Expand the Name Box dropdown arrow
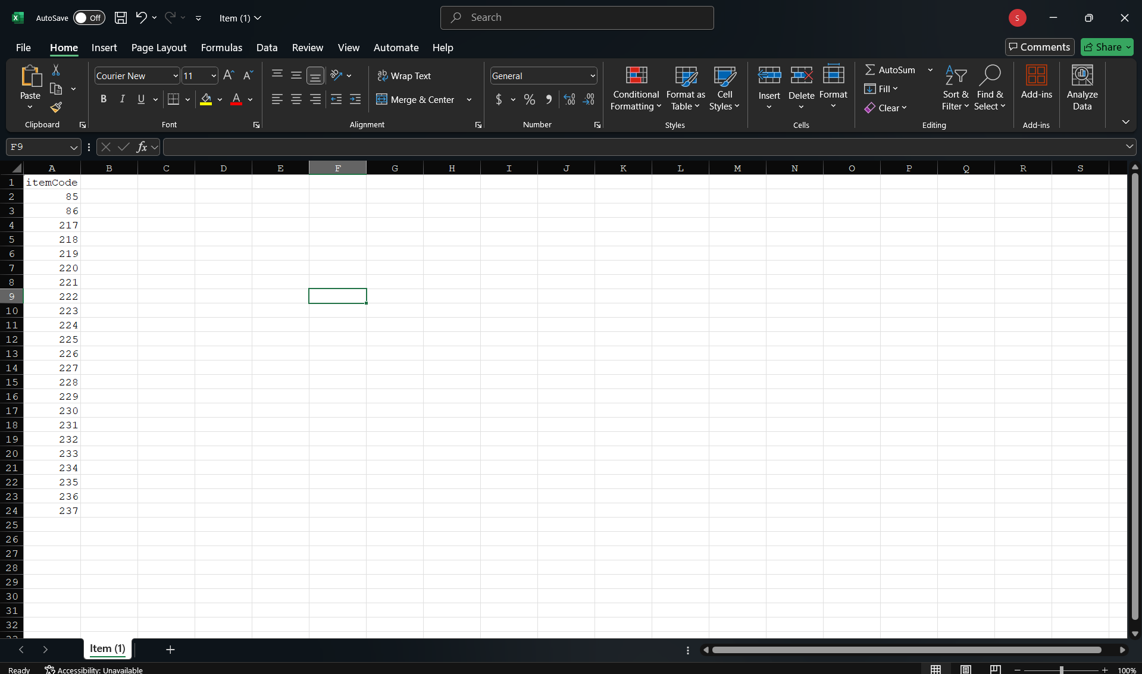The image size is (1142, 674). (73, 147)
